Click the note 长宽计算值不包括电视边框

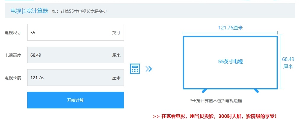pyautogui.click(x=216, y=101)
